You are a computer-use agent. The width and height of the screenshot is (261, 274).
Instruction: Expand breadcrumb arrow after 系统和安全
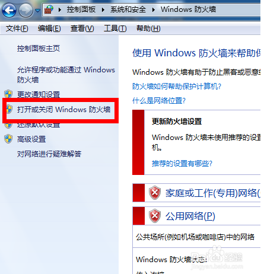pos(154,9)
